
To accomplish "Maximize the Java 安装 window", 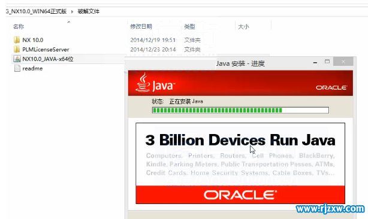I will 327,62.
